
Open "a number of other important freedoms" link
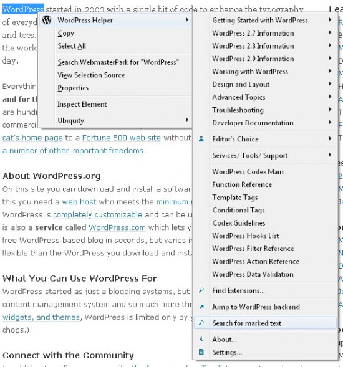coord(73,151)
